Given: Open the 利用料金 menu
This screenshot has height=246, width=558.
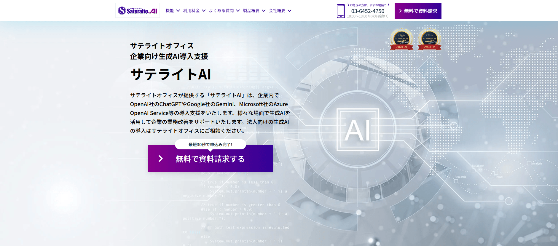Looking at the screenshot, I should tap(191, 11).
